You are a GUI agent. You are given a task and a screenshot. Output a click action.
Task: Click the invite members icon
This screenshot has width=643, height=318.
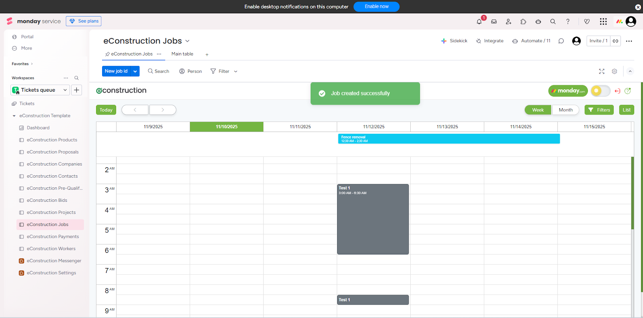pyautogui.click(x=508, y=22)
